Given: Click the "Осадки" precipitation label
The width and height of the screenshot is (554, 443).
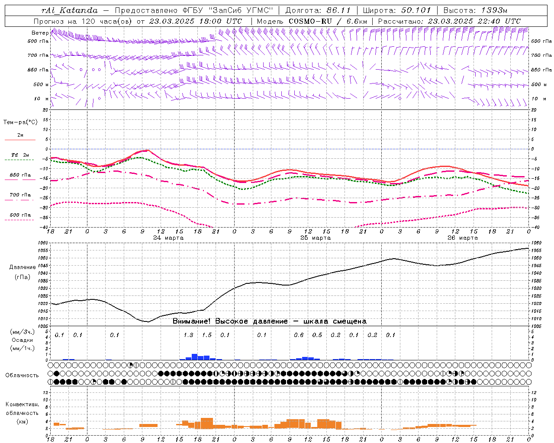Looking at the screenshot, I should [x=23, y=340].
